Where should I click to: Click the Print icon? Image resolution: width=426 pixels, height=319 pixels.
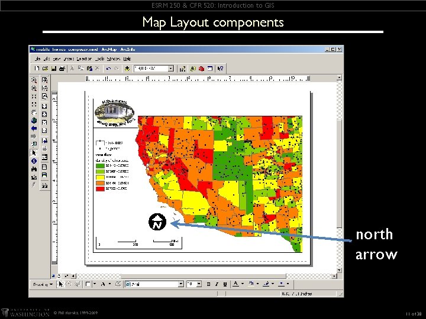(62, 69)
